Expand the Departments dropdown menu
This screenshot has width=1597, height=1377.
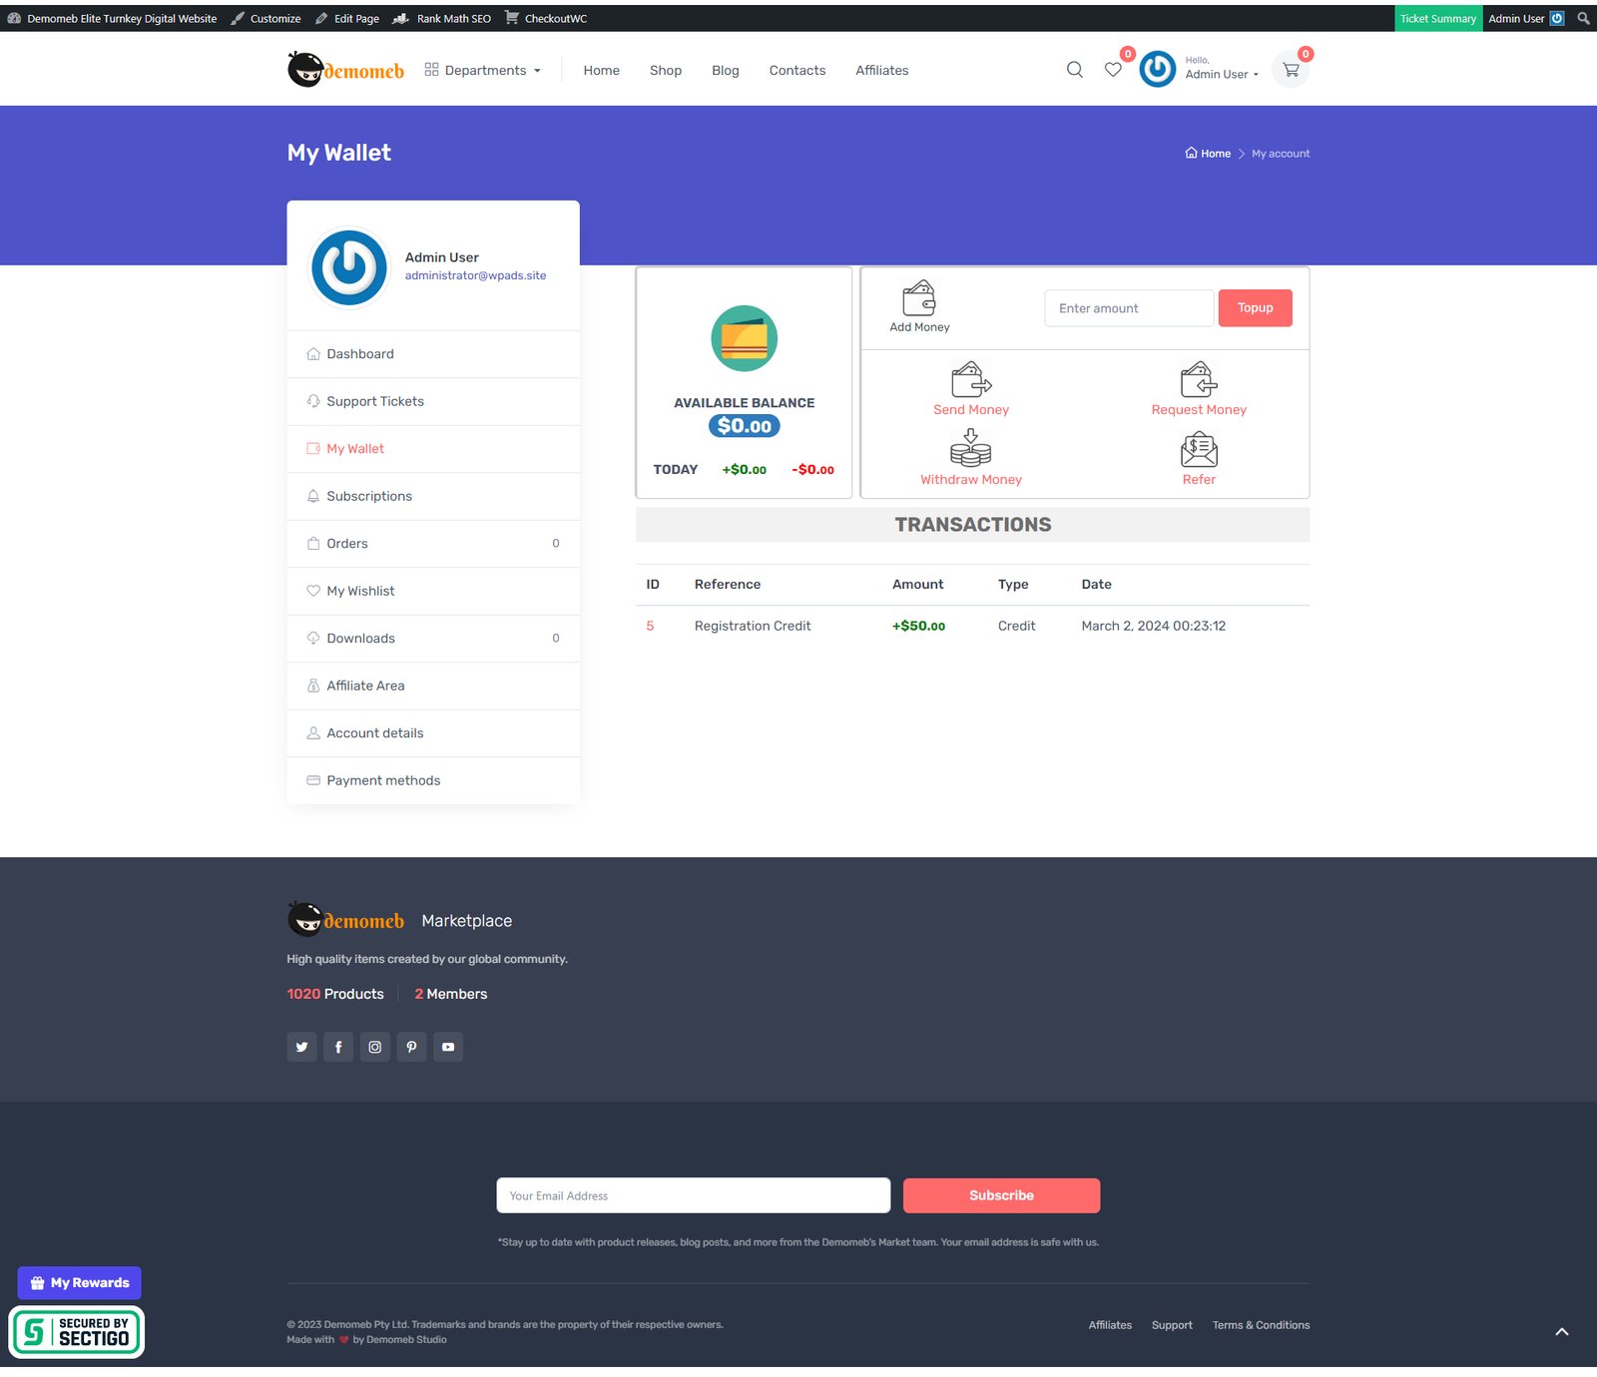[x=483, y=70]
